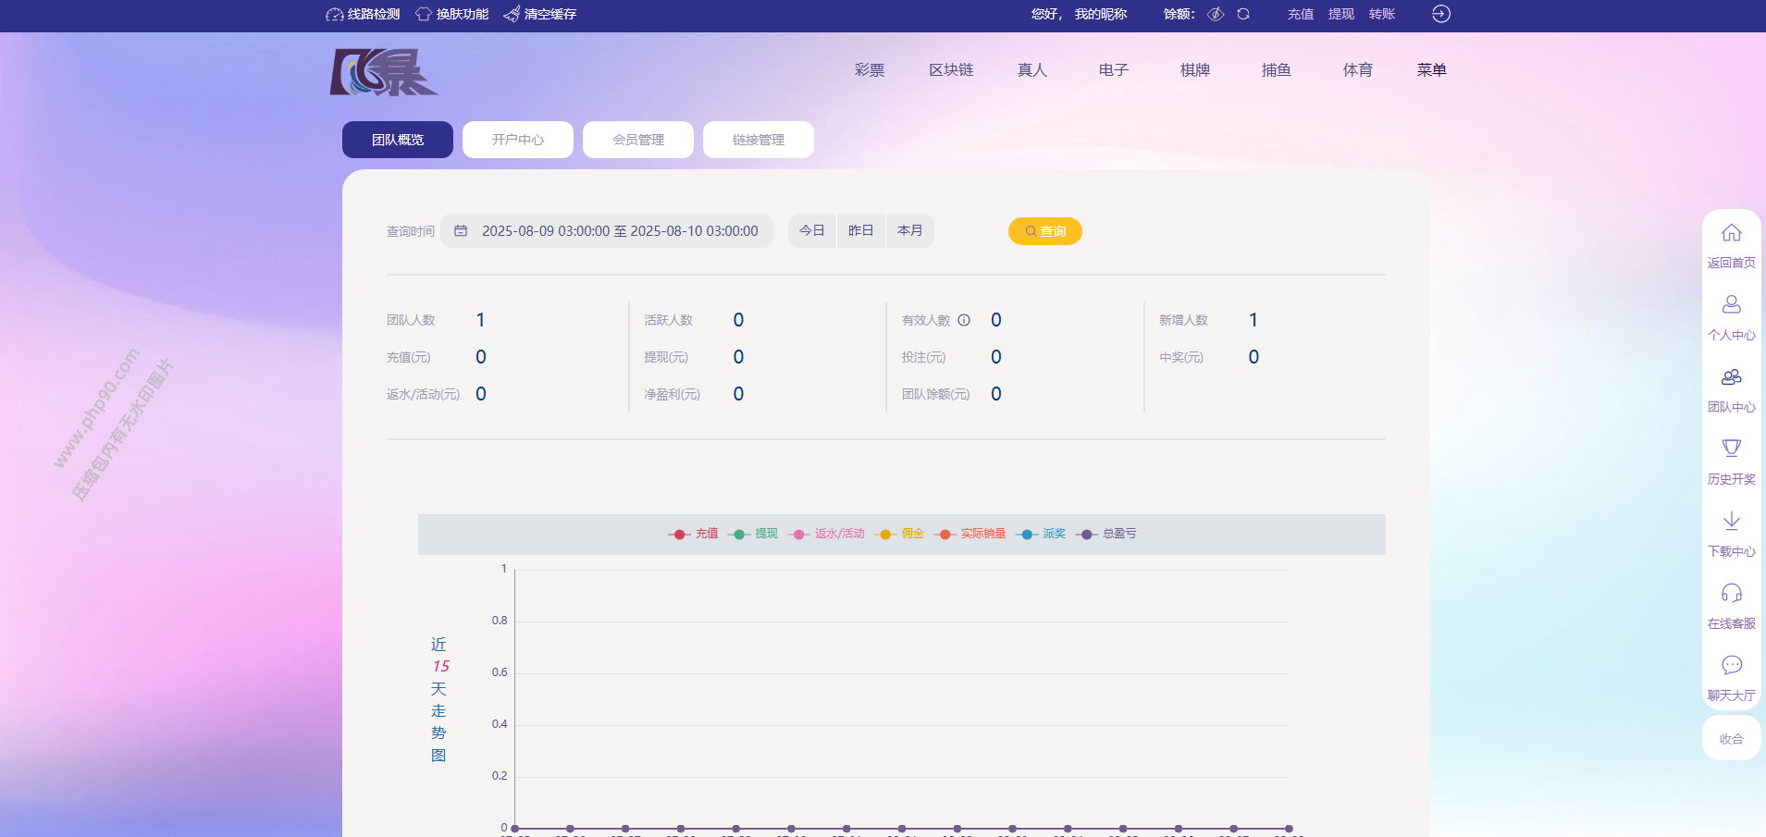
Task: Open the download center arrow icon
Action: [x=1731, y=521]
